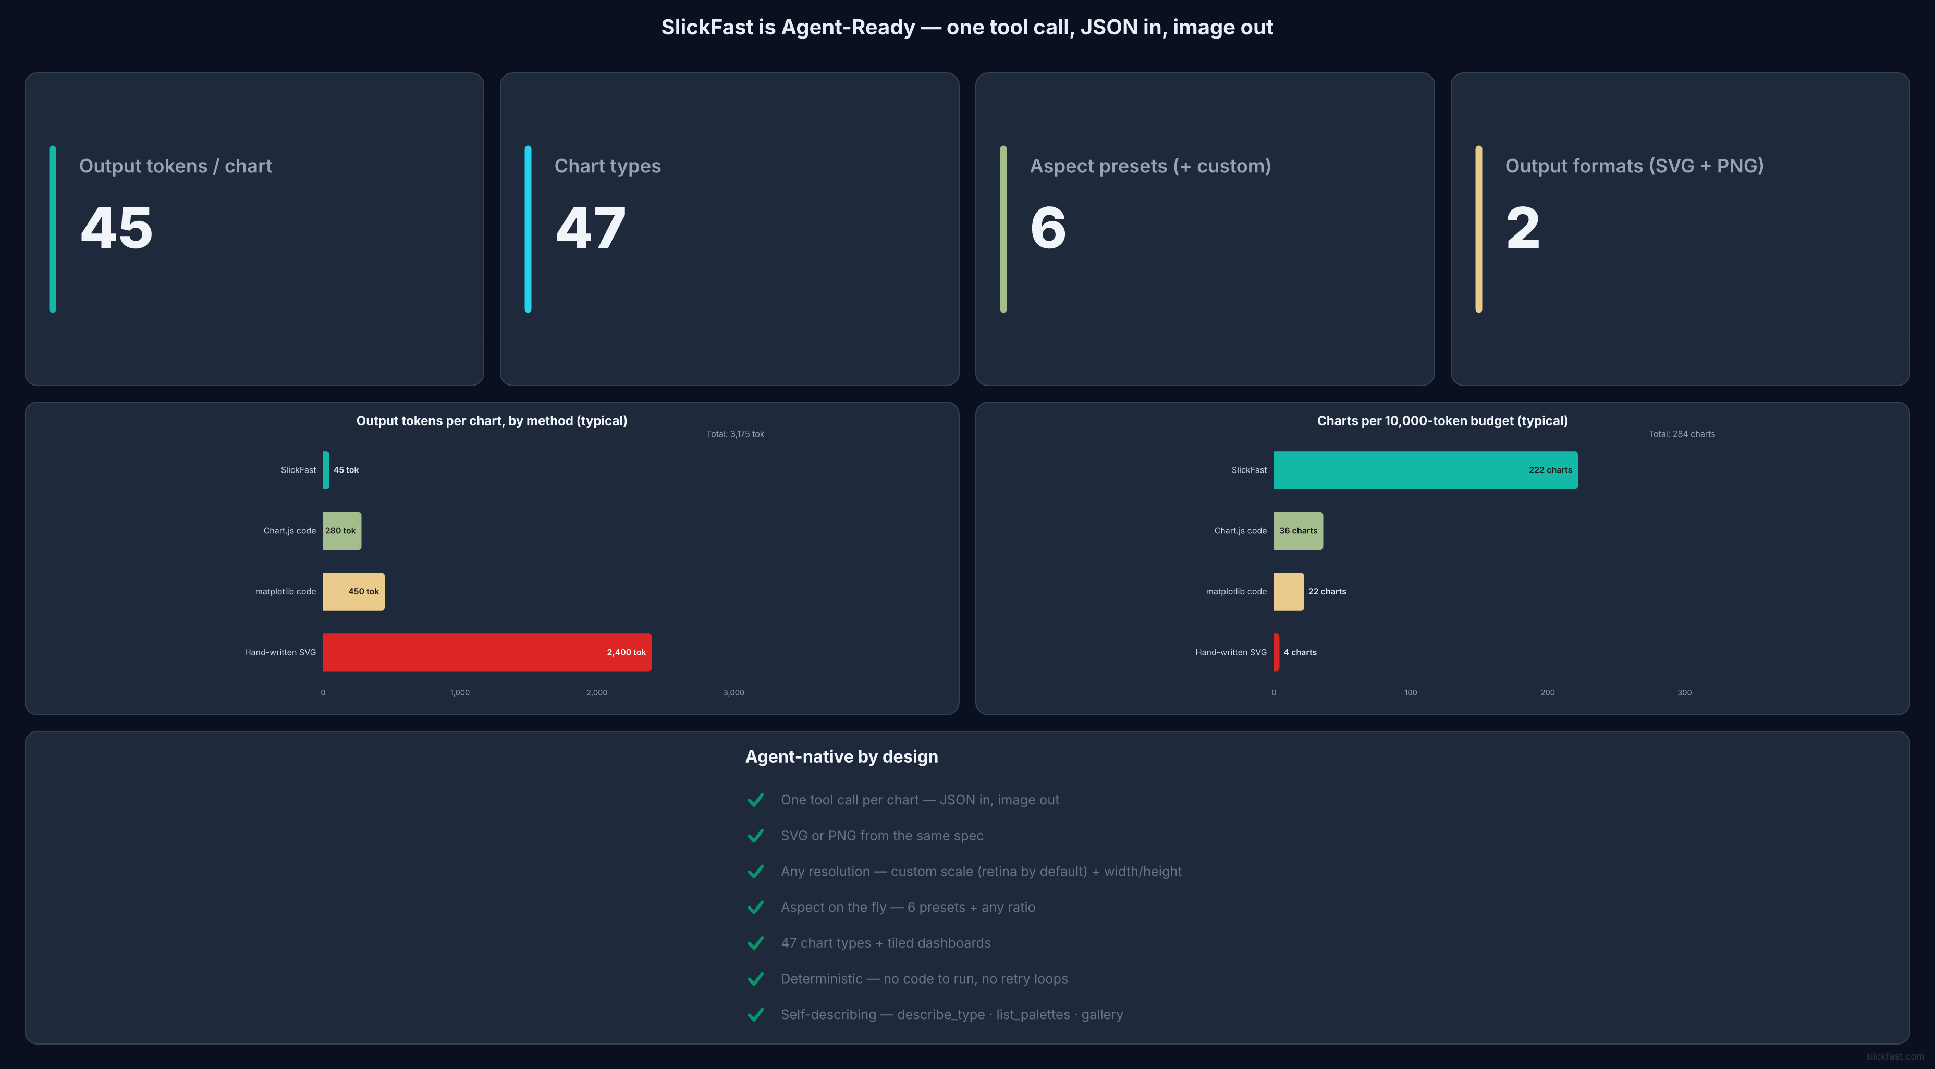This screenshot has width=1935, height=1069.
Task: Click the 'Chart types' card label
Action: [x=608, y=166]
